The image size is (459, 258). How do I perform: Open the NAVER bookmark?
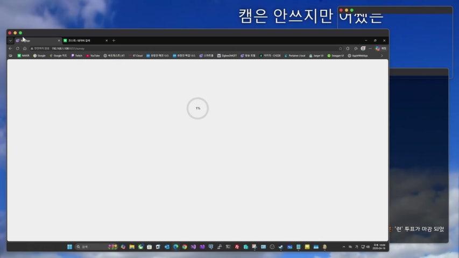(24, 55)
